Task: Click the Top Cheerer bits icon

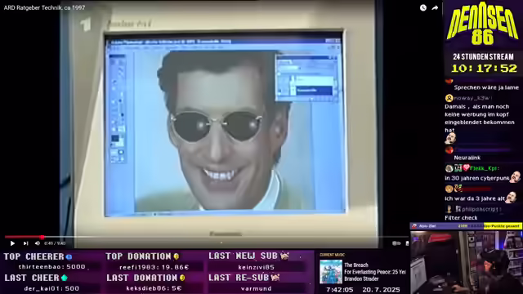Action: click(x=69, y=256)
